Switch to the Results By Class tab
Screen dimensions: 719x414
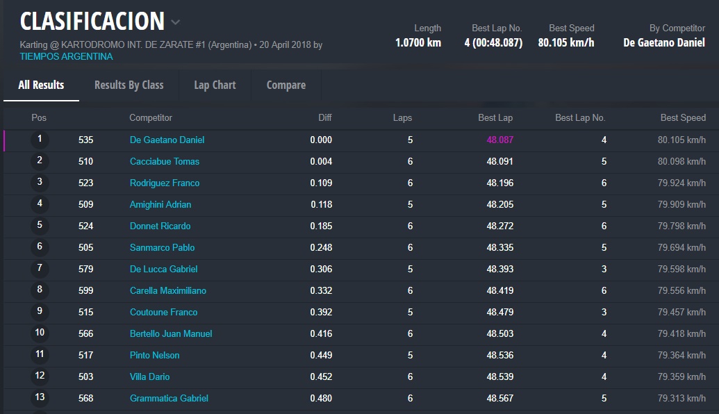129,85
